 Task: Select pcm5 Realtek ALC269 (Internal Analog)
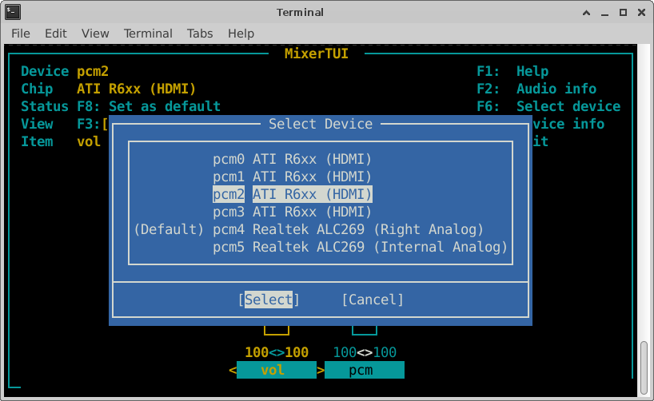pos(360,247)
